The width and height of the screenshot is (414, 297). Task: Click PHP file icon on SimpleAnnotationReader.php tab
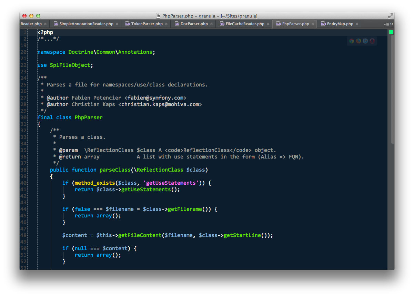(x=56, y=24)
